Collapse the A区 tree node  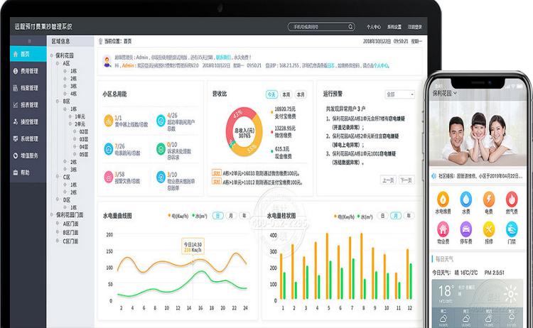[x=58, y=63]
